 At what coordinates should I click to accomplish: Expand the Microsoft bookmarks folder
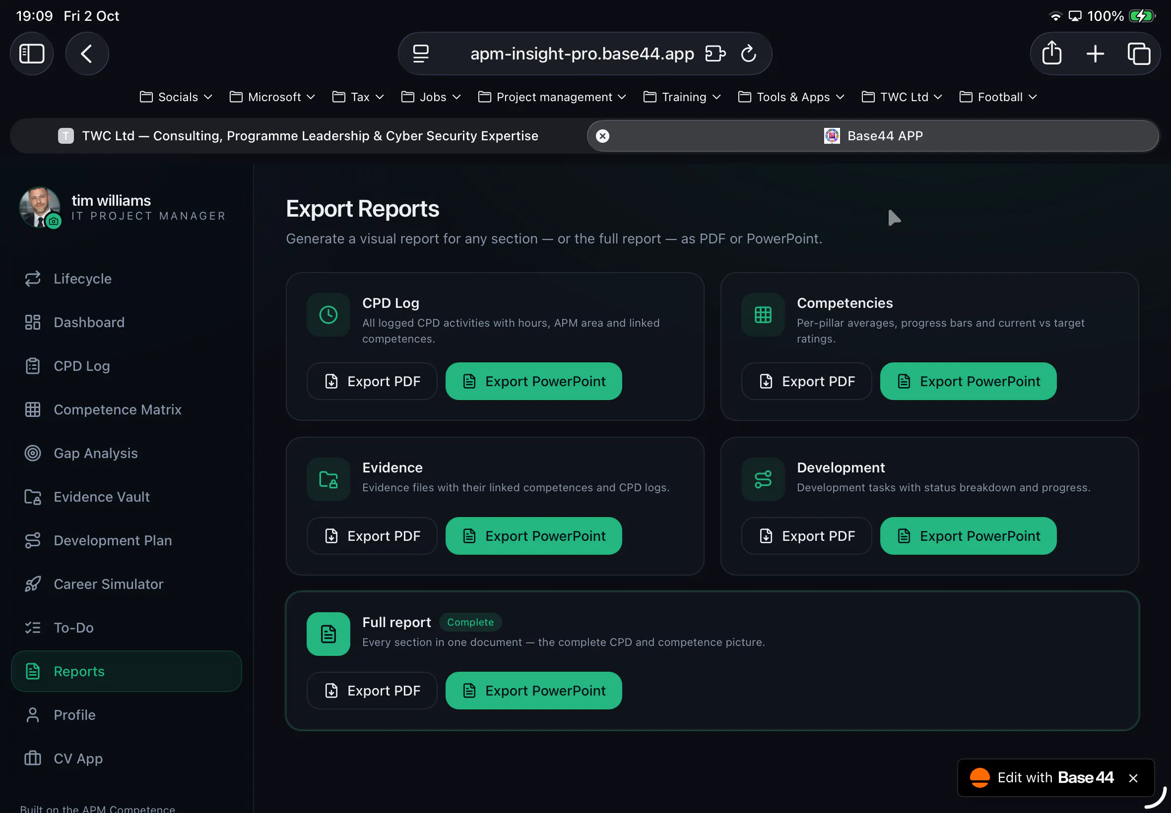272,97
